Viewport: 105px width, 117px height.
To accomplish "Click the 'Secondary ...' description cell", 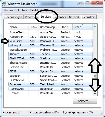I will [x=48, y=76].
